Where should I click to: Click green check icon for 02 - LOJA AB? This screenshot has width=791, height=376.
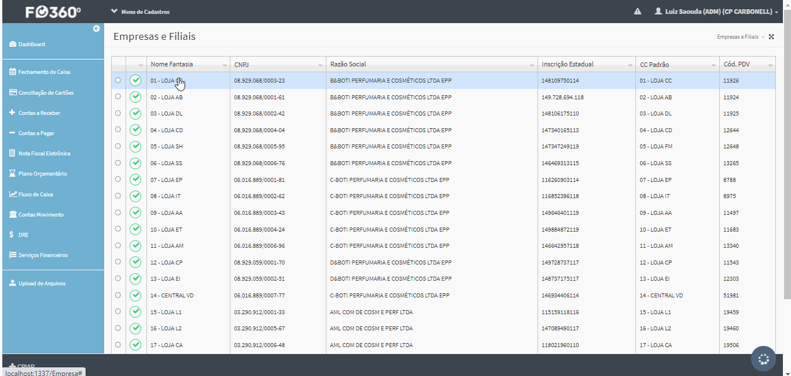tap(135, 97)
